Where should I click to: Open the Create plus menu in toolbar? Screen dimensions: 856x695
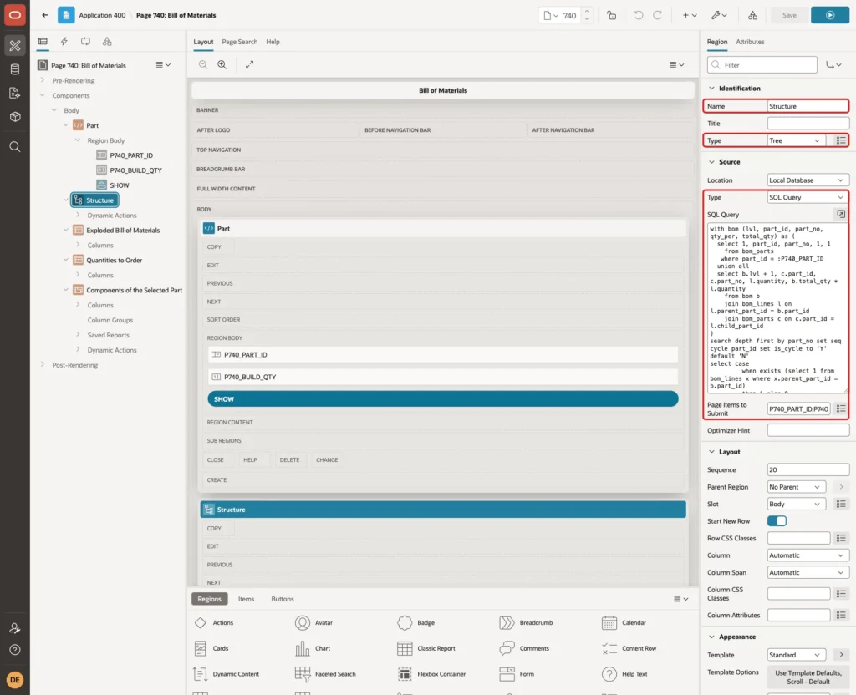tap(690, 15)
